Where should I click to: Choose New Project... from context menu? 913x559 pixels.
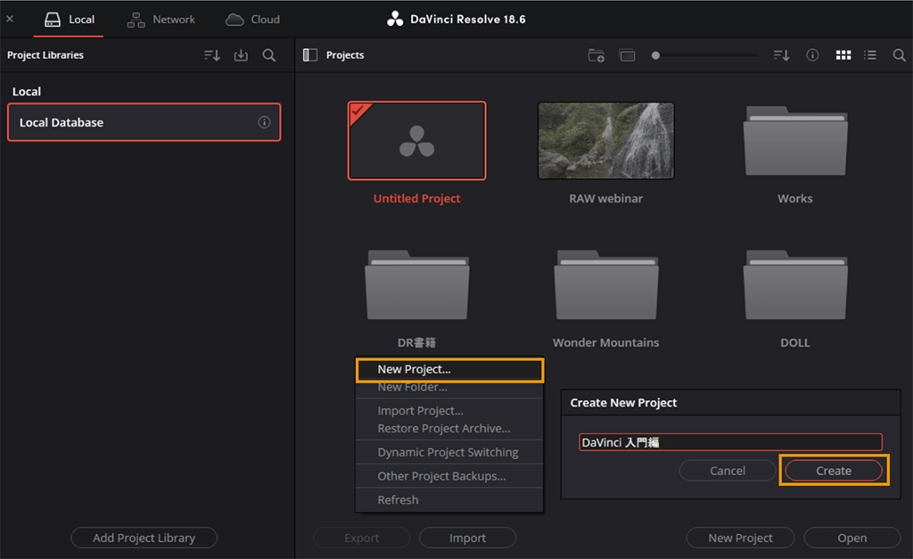[449, 369]
